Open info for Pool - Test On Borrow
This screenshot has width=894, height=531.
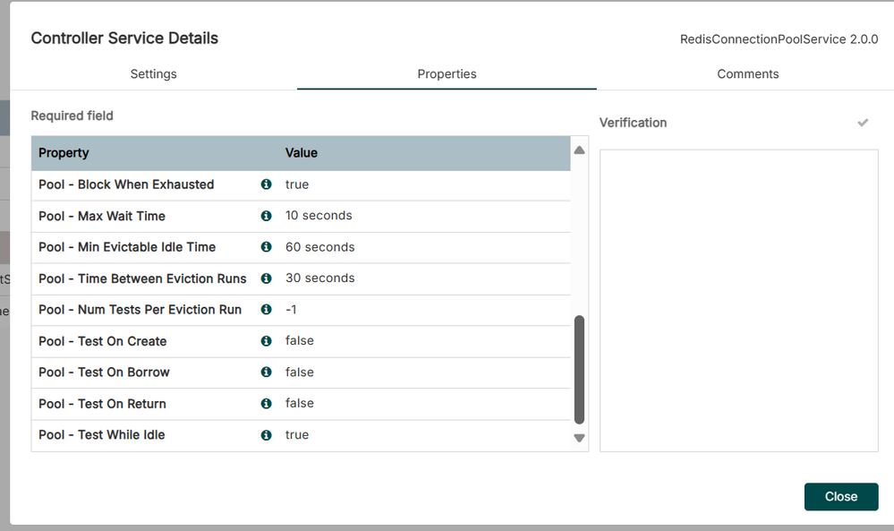pyautogui.click(x=266, y=372)
